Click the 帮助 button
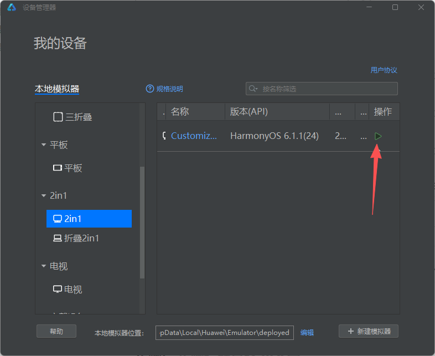Screen dimensions: 435x356 56,331
